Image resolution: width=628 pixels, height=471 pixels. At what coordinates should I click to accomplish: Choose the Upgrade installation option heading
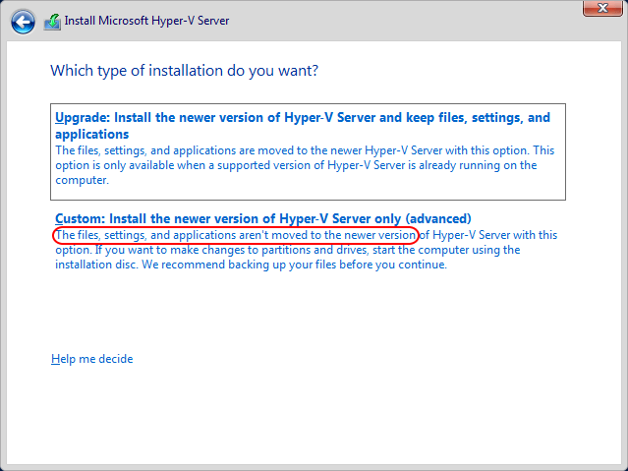pyautogui.click(x=303, y=126)
